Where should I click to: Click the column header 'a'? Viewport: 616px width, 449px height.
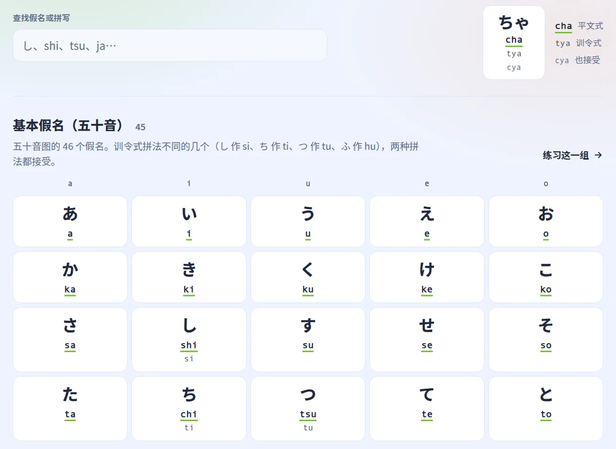pos(70,184)
